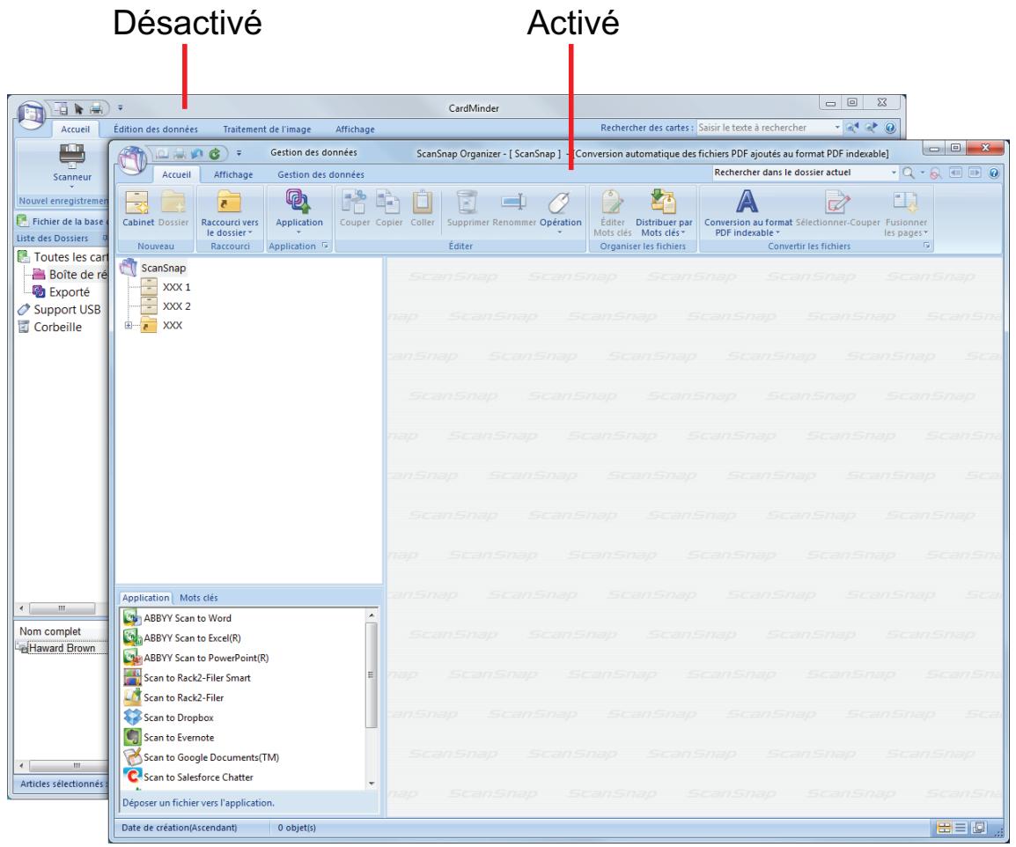Customize Organizer quick access toolbar arrow
This screenshot has height=847, width=1016.
click(239, 153)
